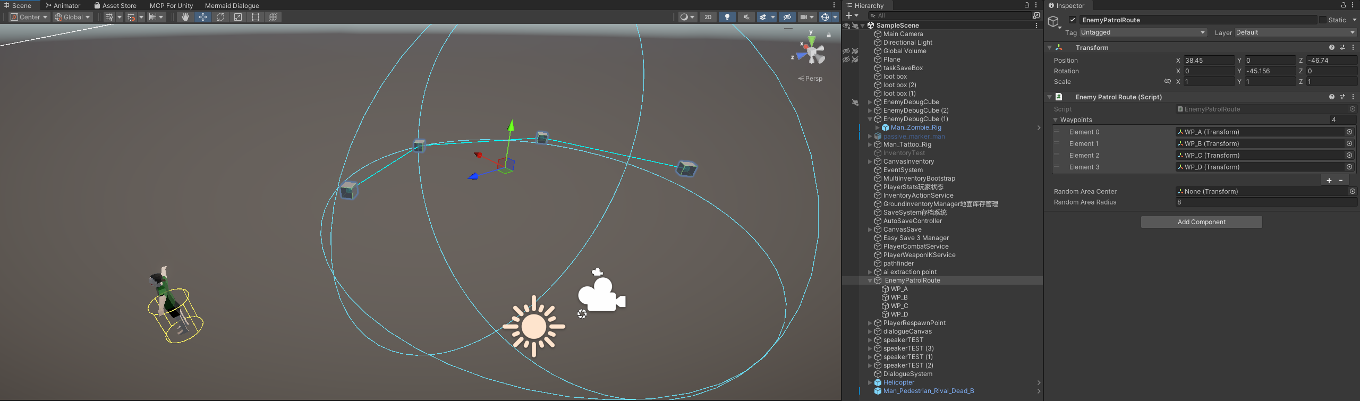Open the Tag Untagged dropdown

pyautogui.click(x=1143, y=32)
